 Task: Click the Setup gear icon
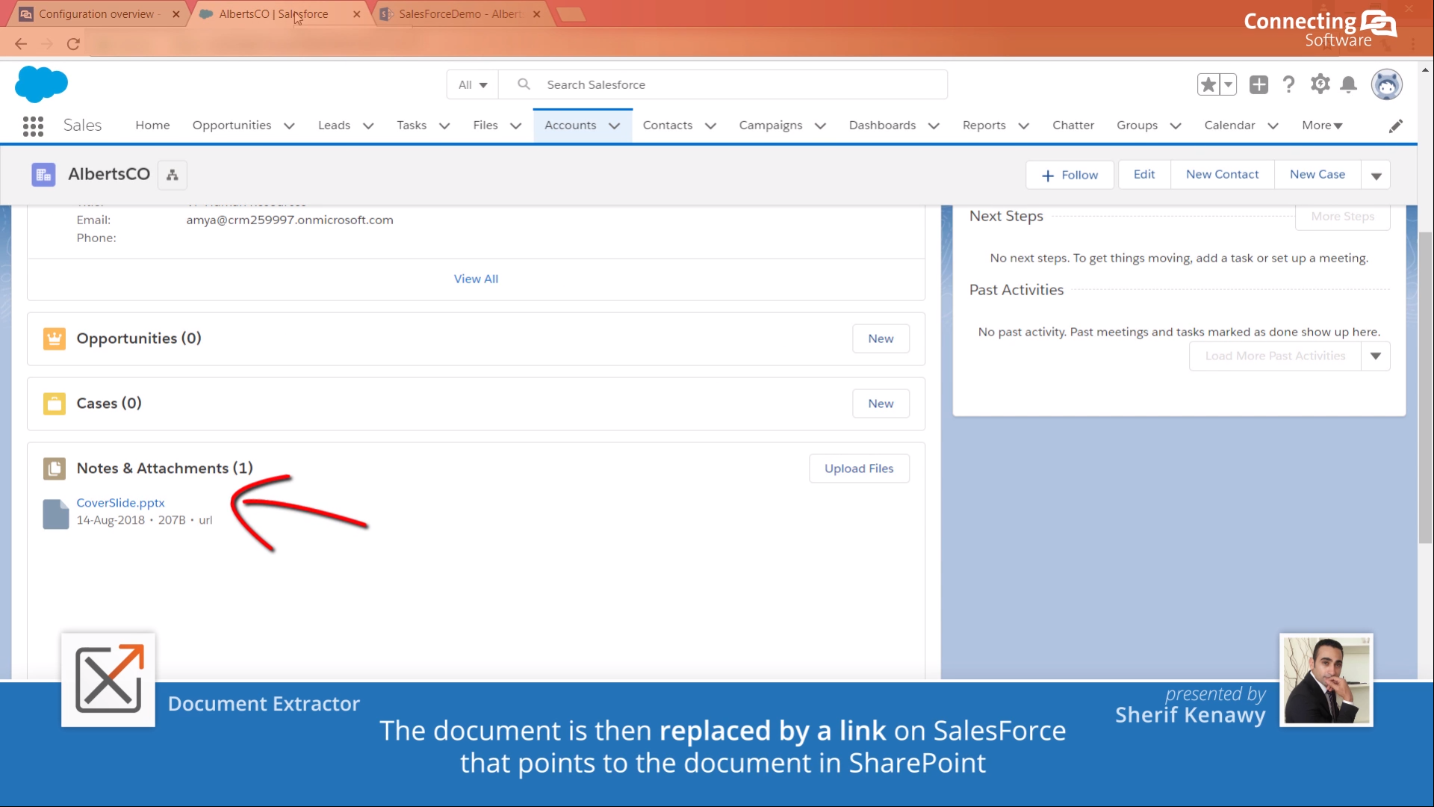[1319, 84]
